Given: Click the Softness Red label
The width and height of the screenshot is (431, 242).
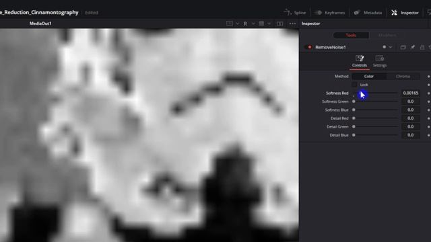Looking at the screenshot, I should pos(337,93).
